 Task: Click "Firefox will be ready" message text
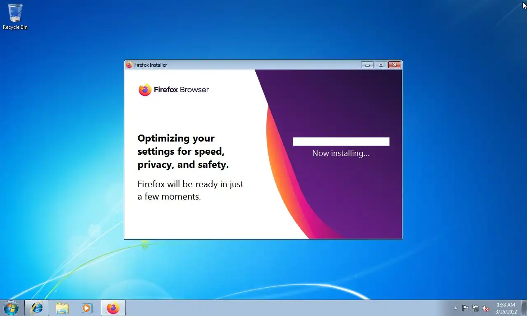(x=191, y=190)
